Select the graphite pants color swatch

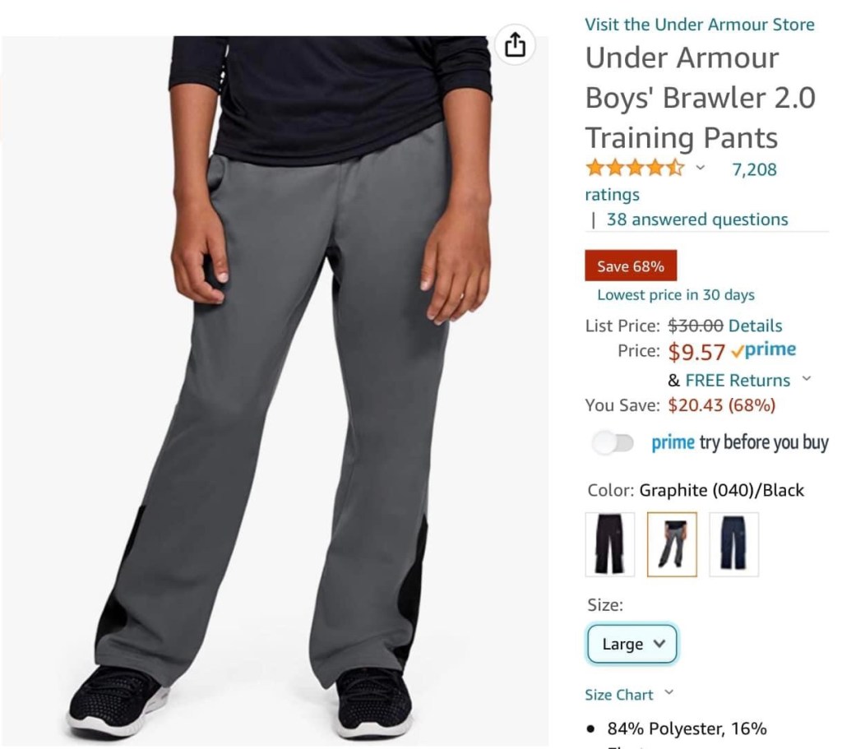[x=672, y=544]
